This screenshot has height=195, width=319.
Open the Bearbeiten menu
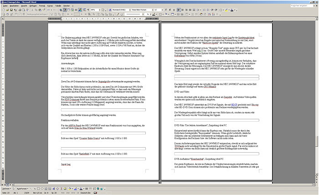pyautogui.click(x=14, y=6)
